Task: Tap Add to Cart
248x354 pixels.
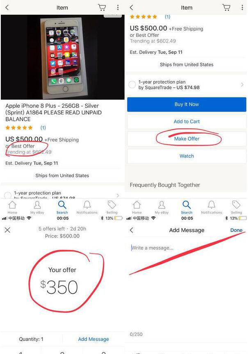Action: pos(187,121)
